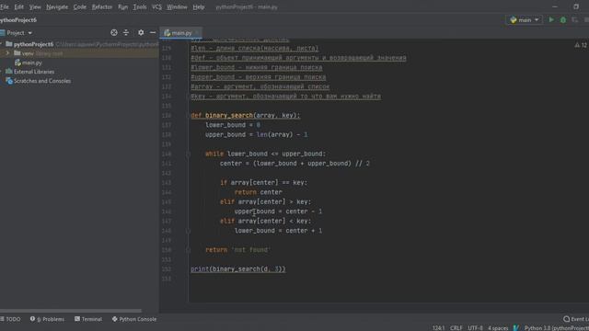Open the main run configuration dropdown

(x=525, y=20)
